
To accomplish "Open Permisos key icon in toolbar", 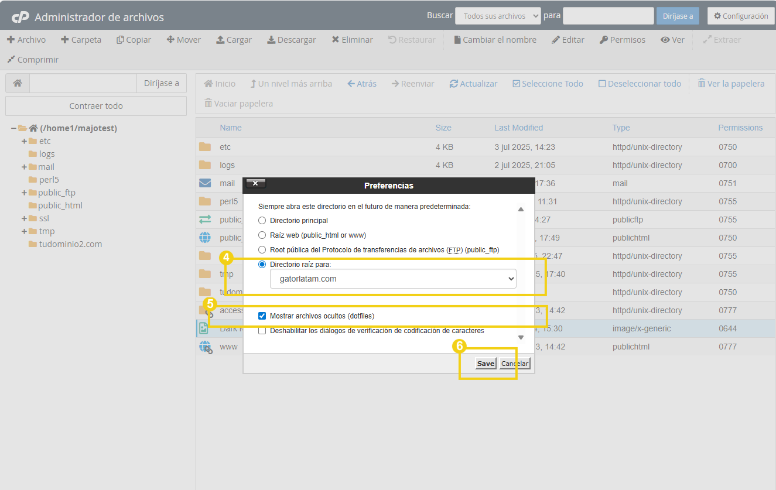I will (x=603, y=40).
